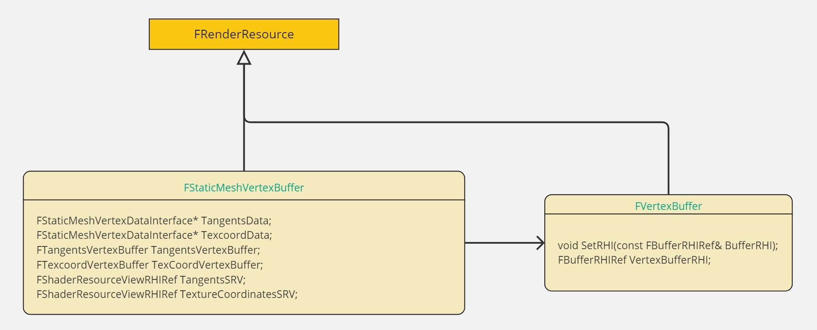Click the long horizontal connector above FVertexBuffer
This screenshot has height=330, width=817.
pos(457,122)
